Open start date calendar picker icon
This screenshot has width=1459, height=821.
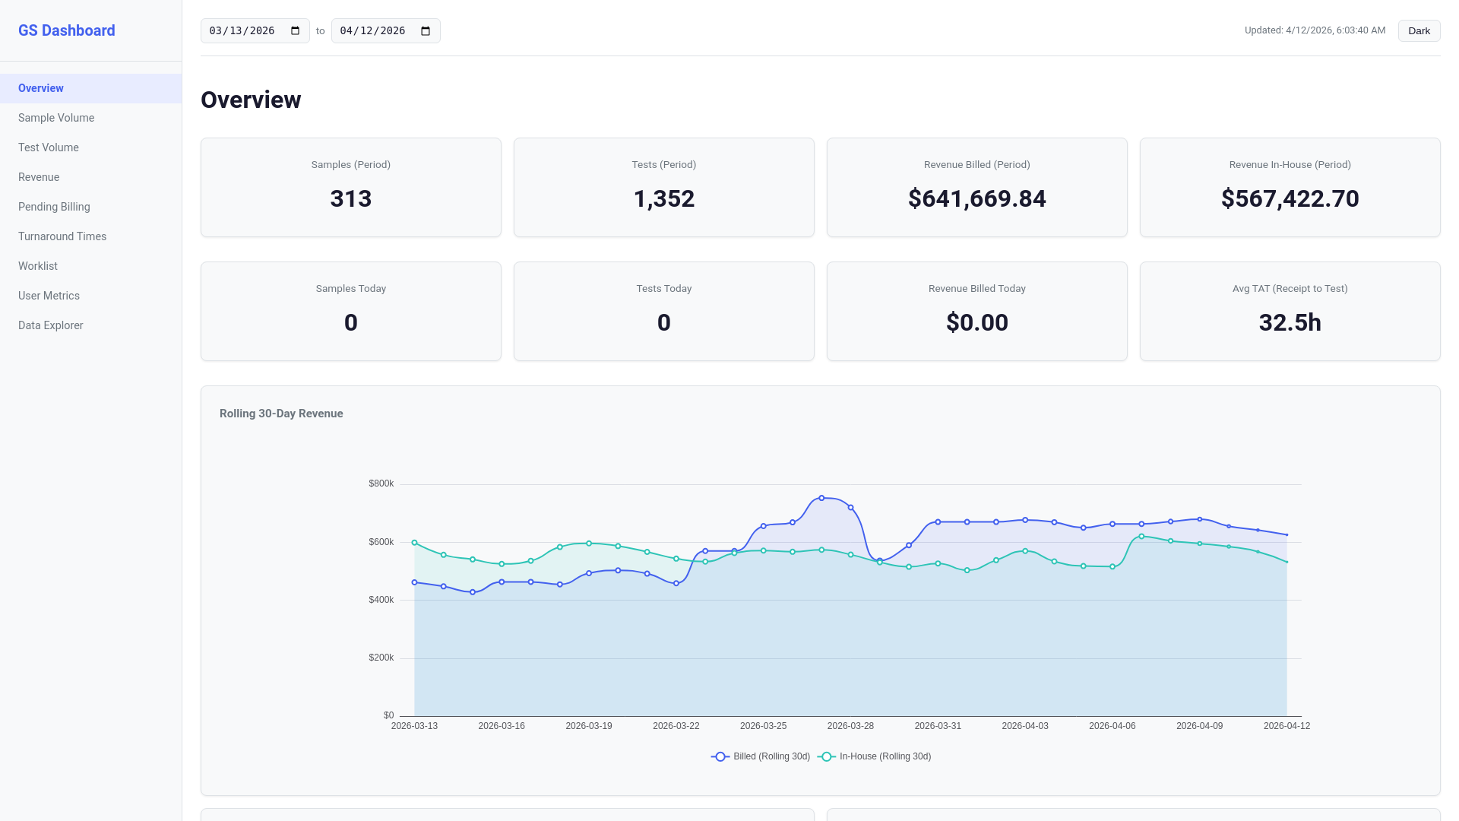(296, 31)
